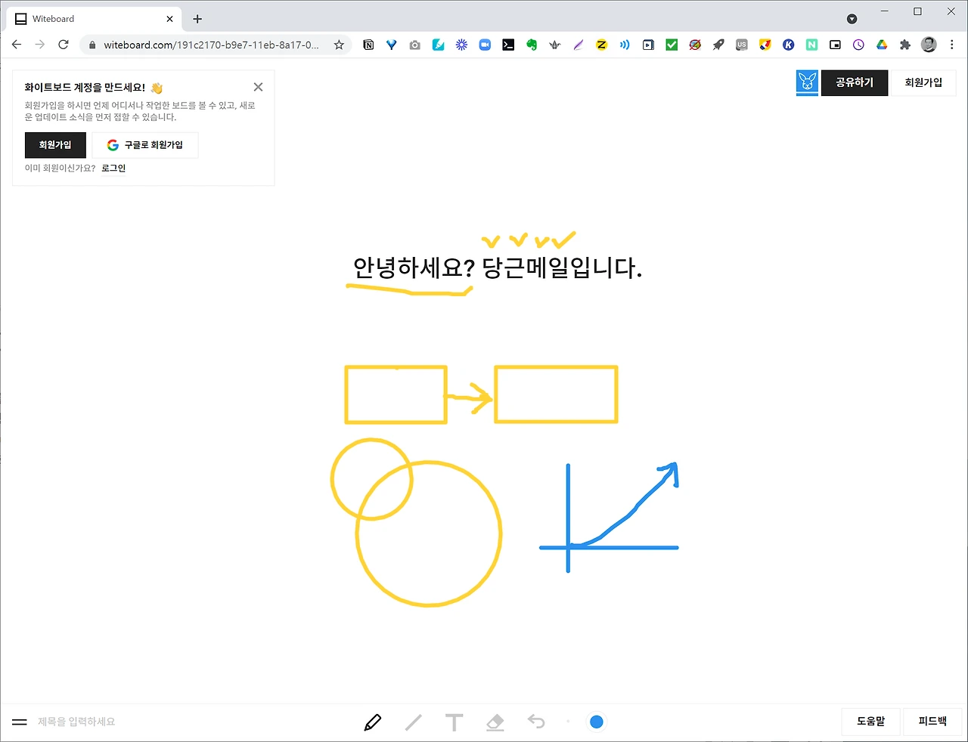Screen dimensions: 968x742
Task: Open the Extensions puzzle menu
Action: (905, 45)
